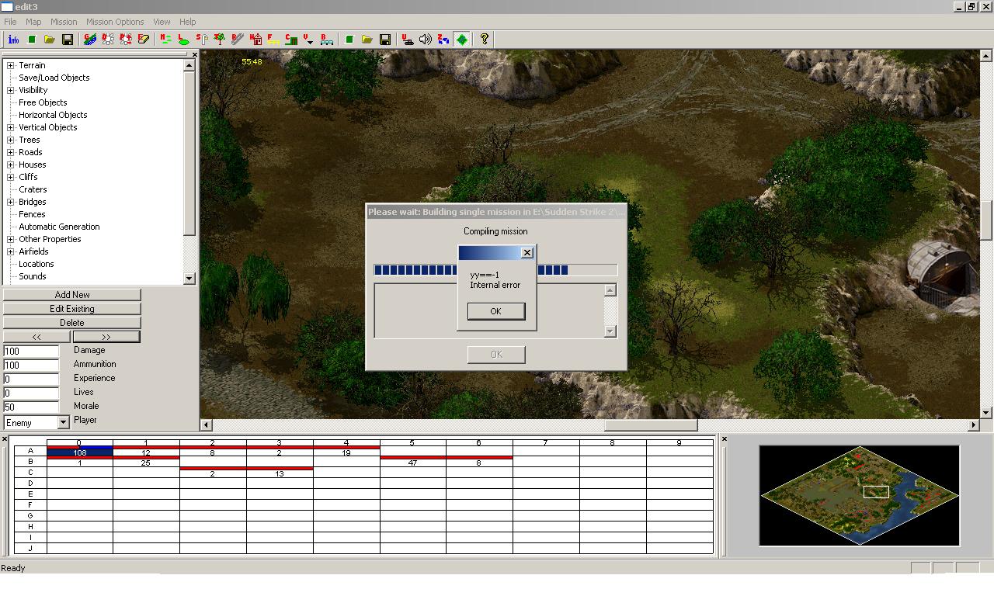Select the Z zones tool icon
The width and height of the screenshot is (994, 596).
[x=443, y=39]
